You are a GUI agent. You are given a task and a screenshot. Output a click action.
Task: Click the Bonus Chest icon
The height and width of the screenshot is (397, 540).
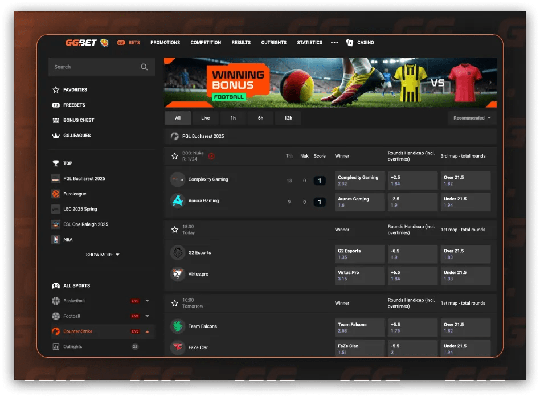[x=56, y=120]
